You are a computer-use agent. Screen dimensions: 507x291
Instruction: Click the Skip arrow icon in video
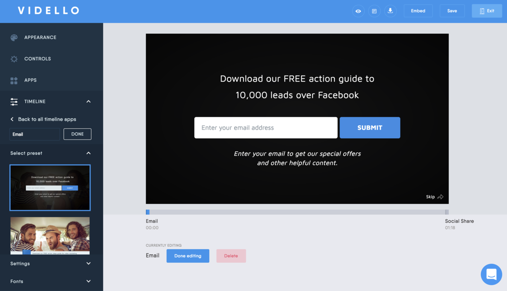click(x=441, y=197)
